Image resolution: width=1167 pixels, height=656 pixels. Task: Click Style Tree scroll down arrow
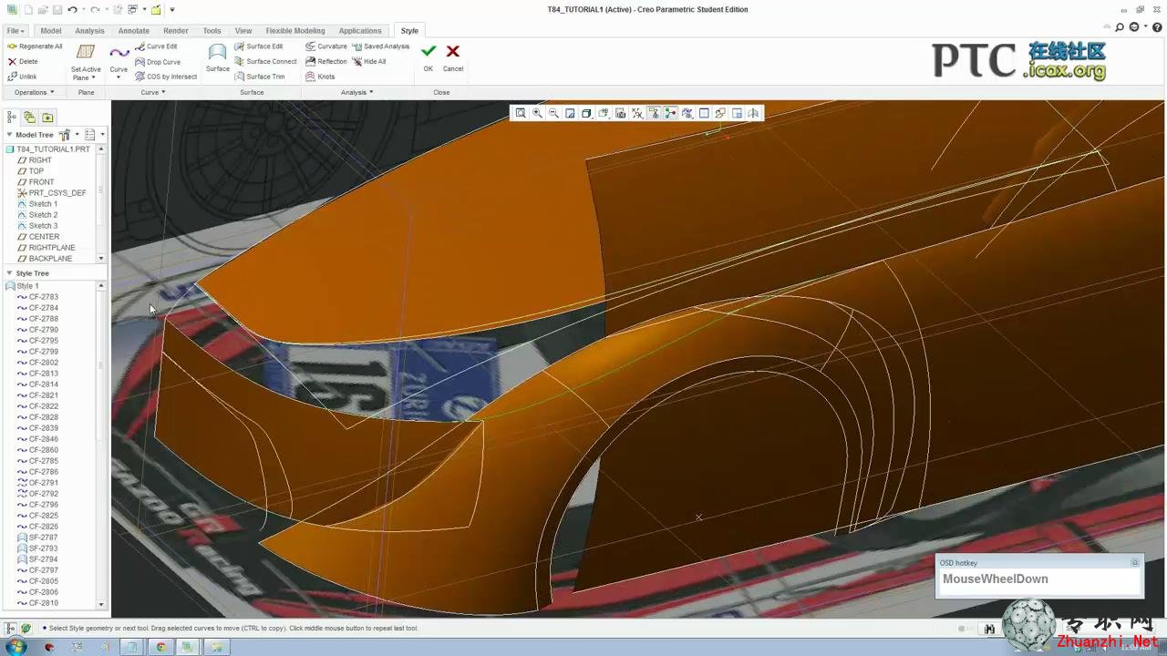click(x=101, y=604)
